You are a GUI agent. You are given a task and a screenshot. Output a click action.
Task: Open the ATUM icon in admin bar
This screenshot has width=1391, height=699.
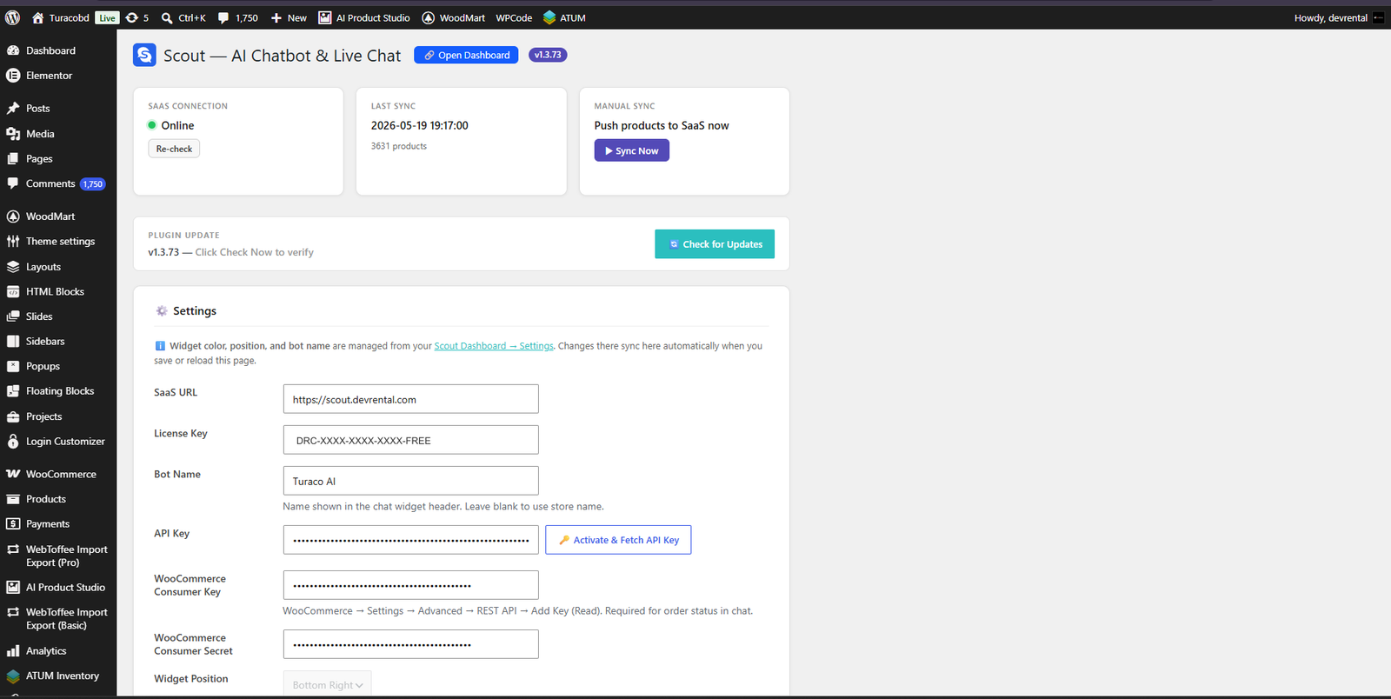click(549, 17)
